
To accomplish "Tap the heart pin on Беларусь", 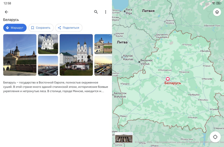I will coord(168,79).
